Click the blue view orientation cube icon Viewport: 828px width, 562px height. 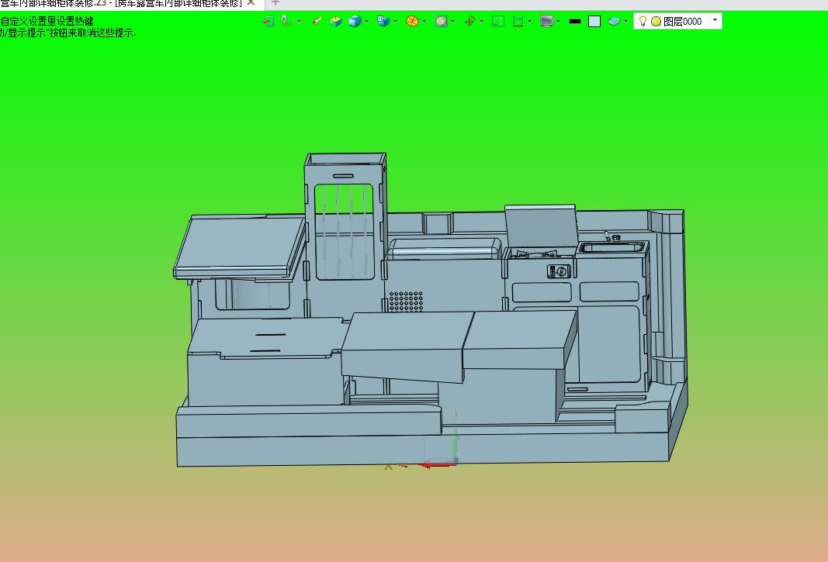point(383,21)
